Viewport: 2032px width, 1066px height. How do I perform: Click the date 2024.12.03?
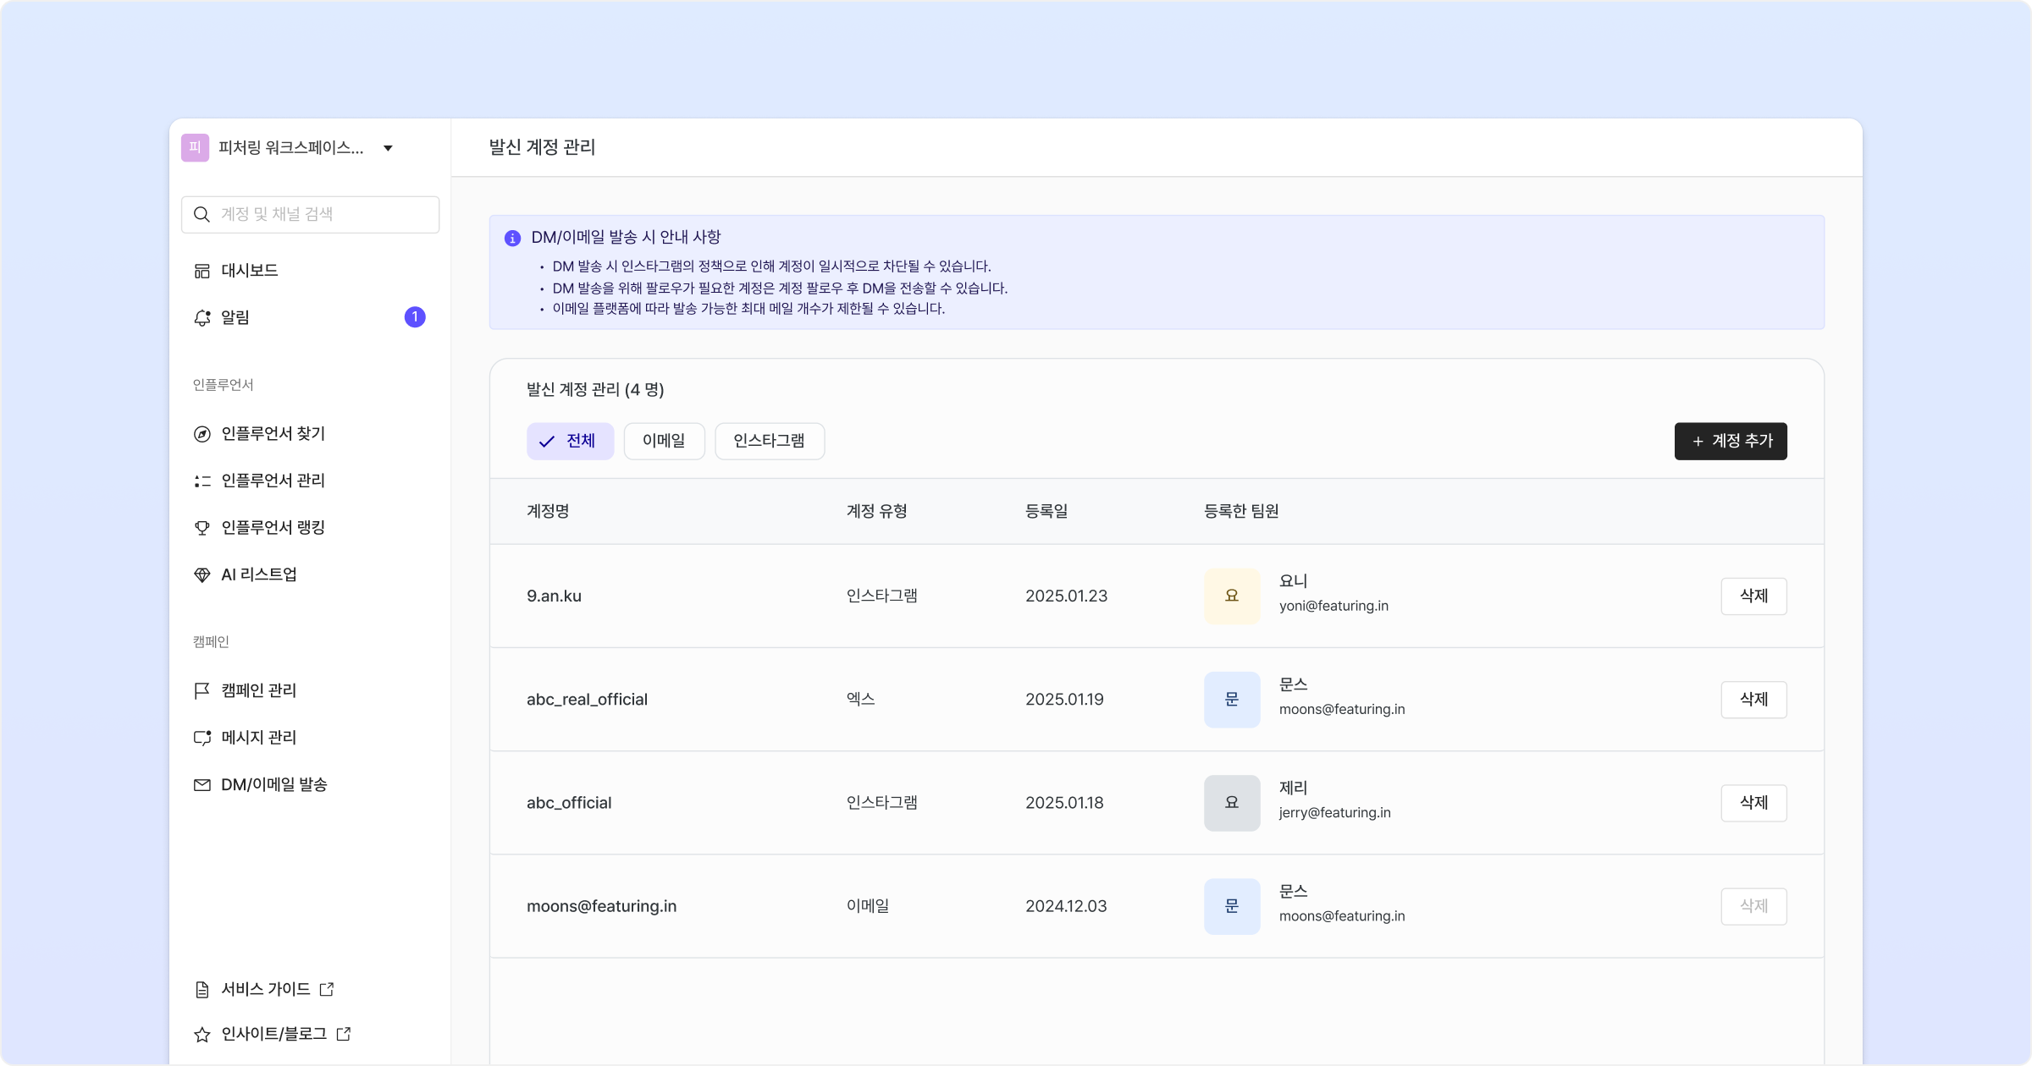1066,906
